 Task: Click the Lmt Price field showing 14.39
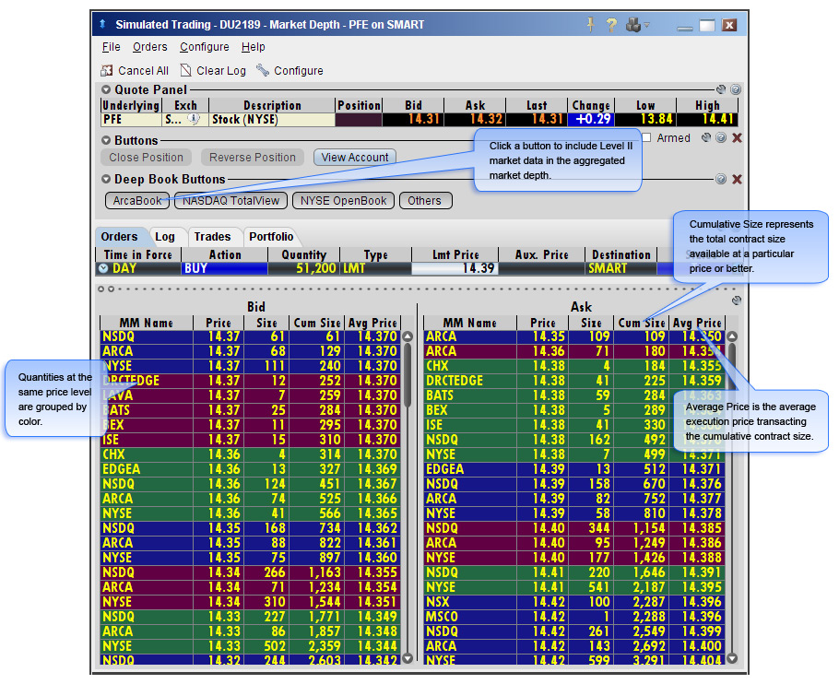point(455,268)
